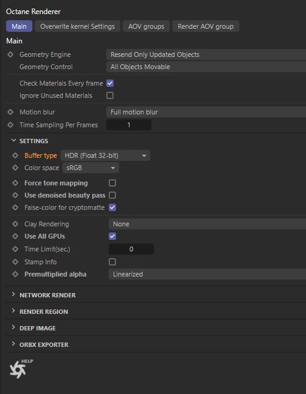Select the Main tab
The height and width of the screenshot is (394, 306).
19,26
